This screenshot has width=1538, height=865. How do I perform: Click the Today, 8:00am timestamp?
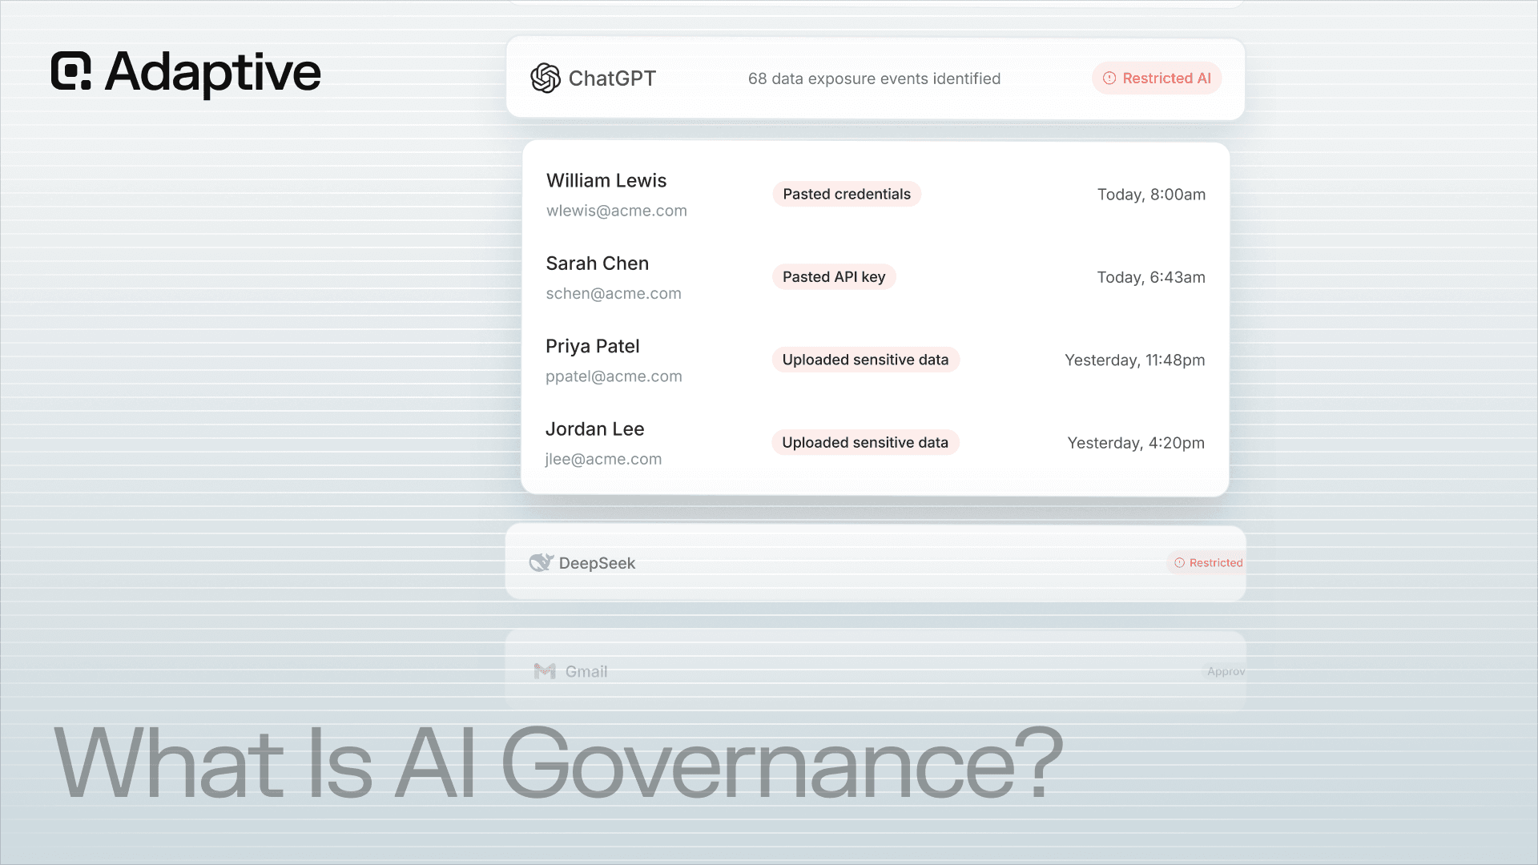click(1151, 195)
